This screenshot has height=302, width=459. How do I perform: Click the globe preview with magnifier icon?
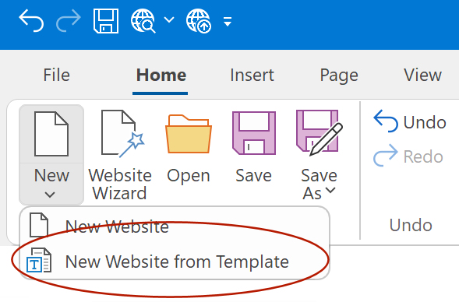tap(143, 21)
